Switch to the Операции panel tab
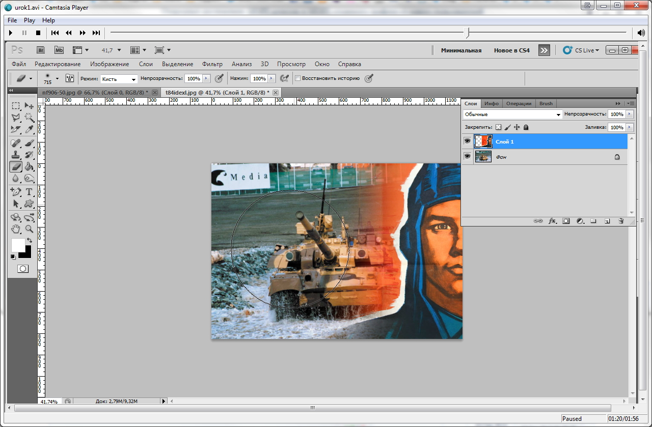652x427 pixels. [519, 103]
